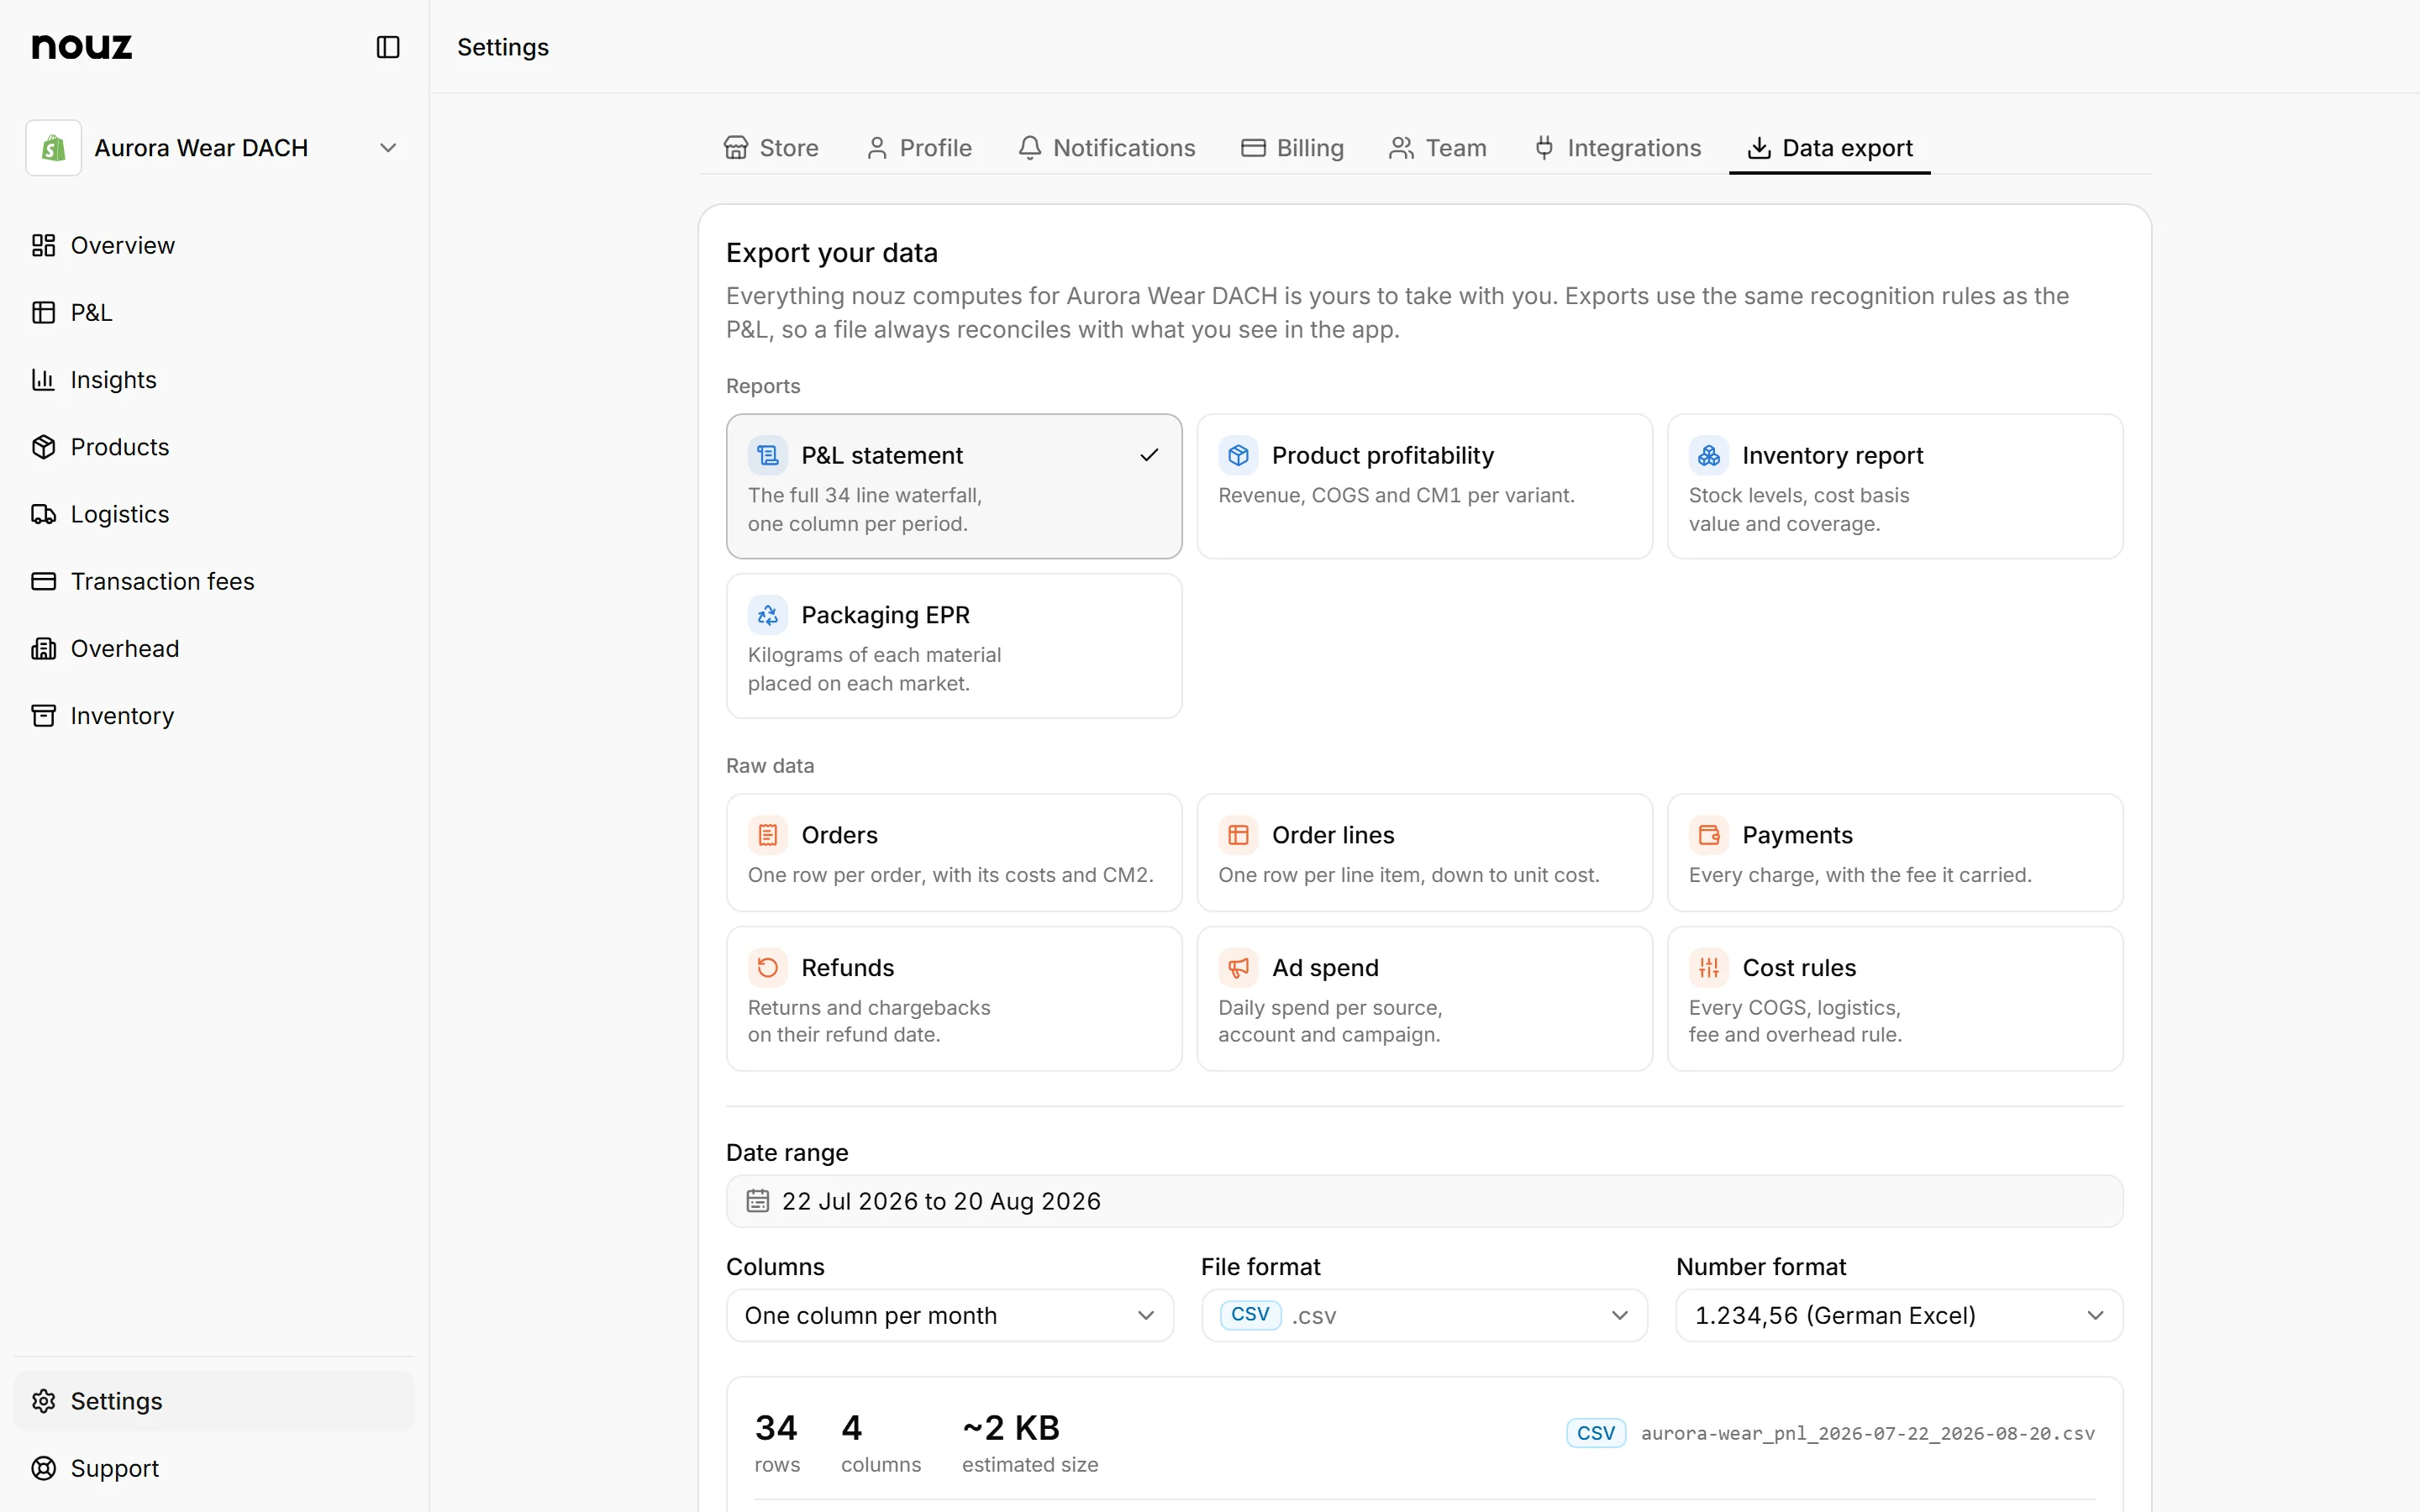Open the Number format dropdown
2420x1512 pixels.
coord(1899,1316)
